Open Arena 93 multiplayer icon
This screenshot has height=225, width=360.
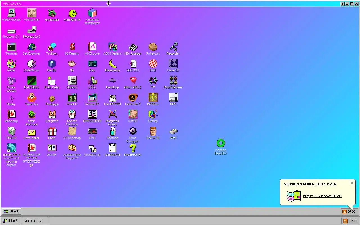(x=92, y=17)
